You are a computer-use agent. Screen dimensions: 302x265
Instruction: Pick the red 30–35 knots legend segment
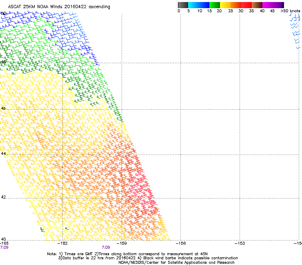246,5
